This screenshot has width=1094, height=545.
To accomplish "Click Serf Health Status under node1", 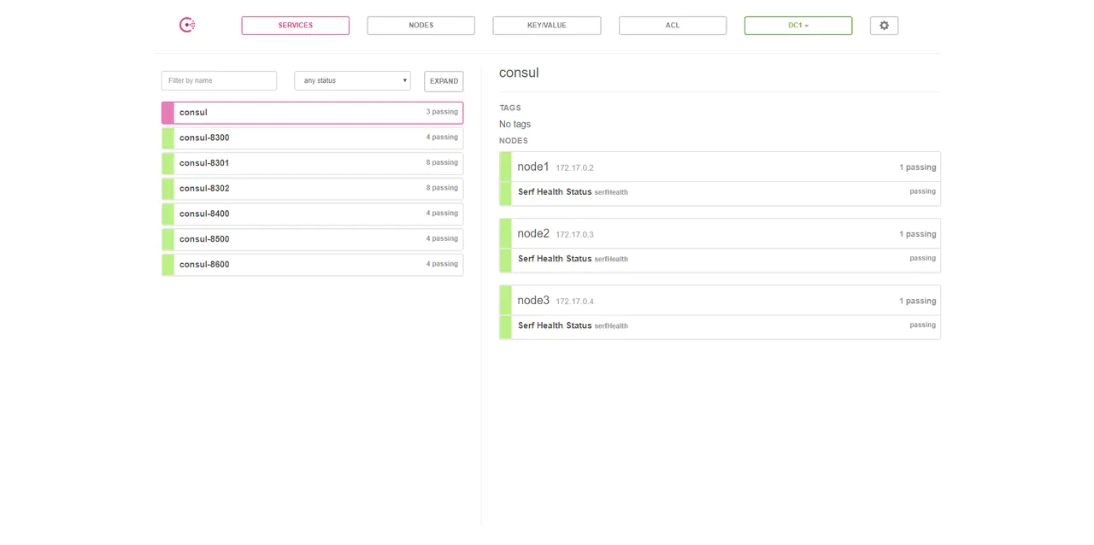I will (555, 192).
